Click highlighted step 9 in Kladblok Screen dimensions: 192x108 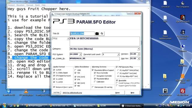click(31, 58)
